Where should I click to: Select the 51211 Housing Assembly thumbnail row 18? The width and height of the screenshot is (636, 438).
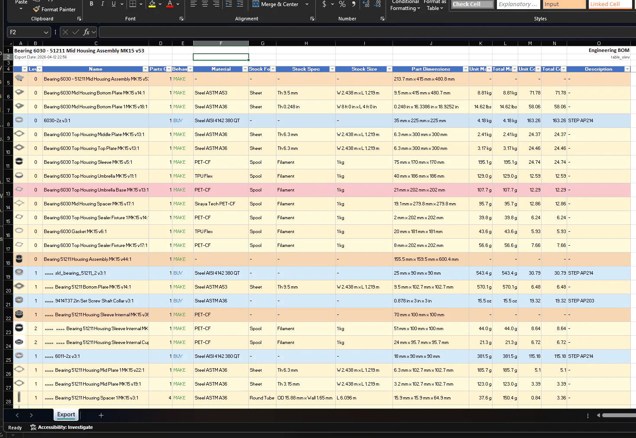click(x=19, y=259)
